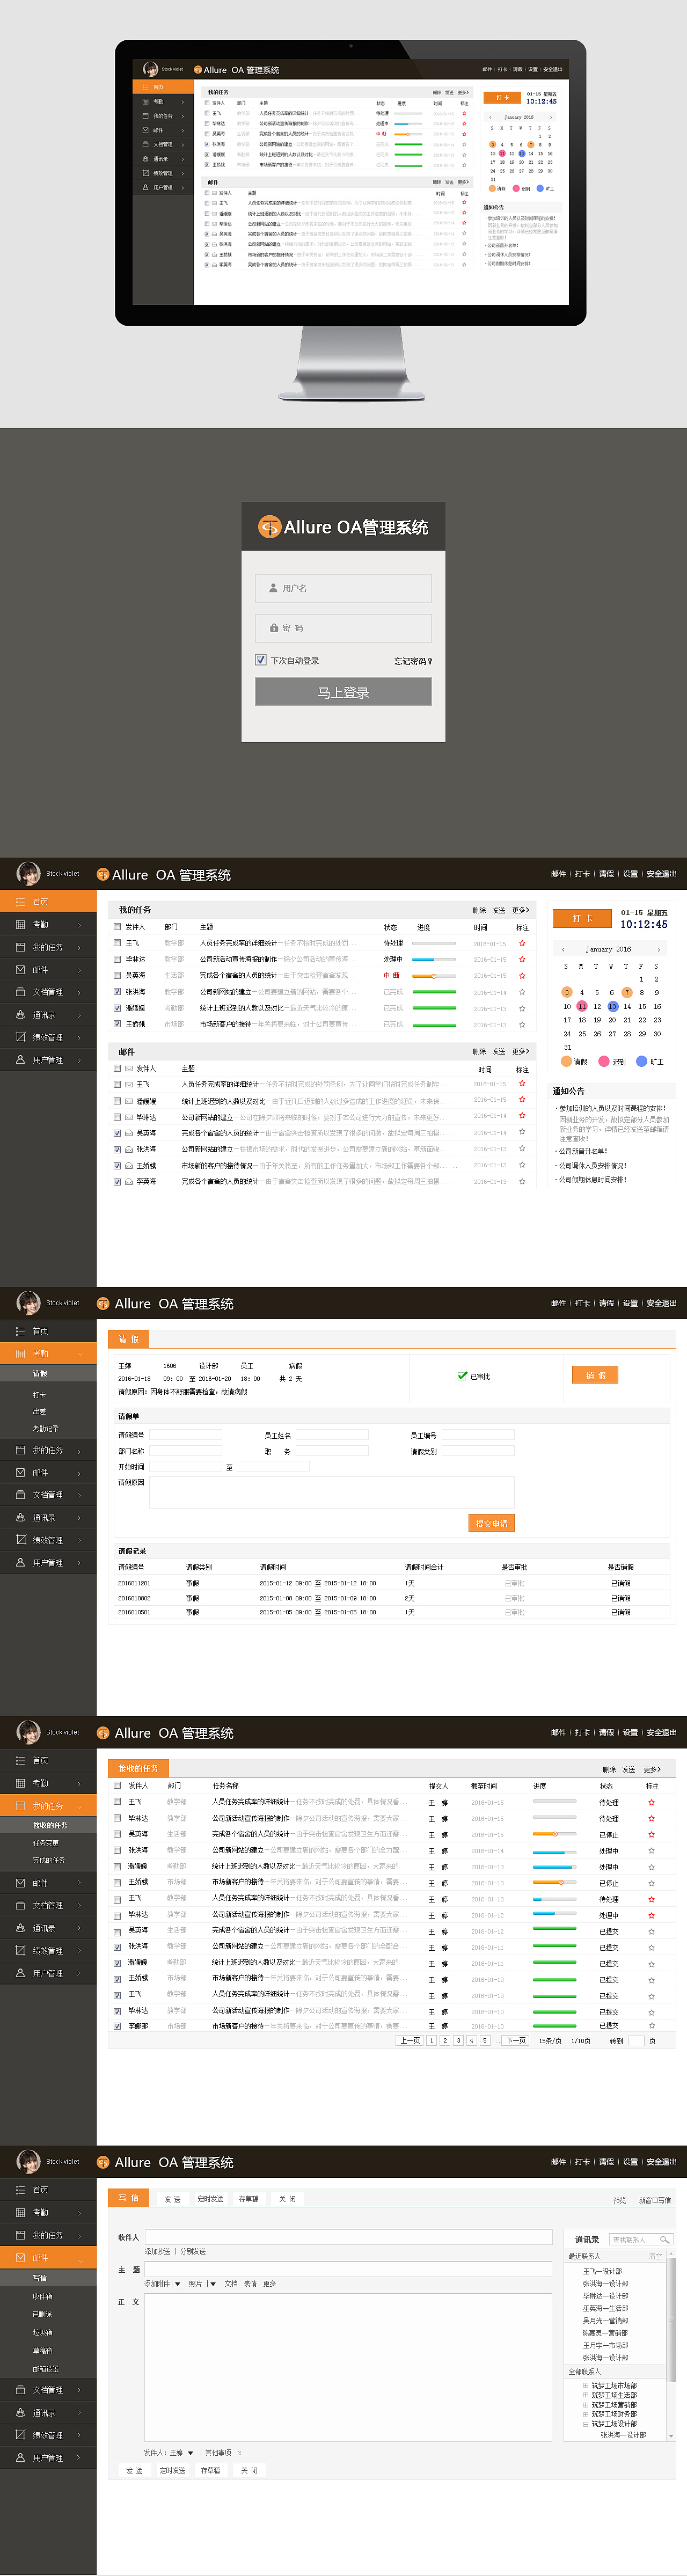On home dashboard, click 首页 sidebar icon
687x2576 pixels.
pyautogui.click(x=20, y=902)
